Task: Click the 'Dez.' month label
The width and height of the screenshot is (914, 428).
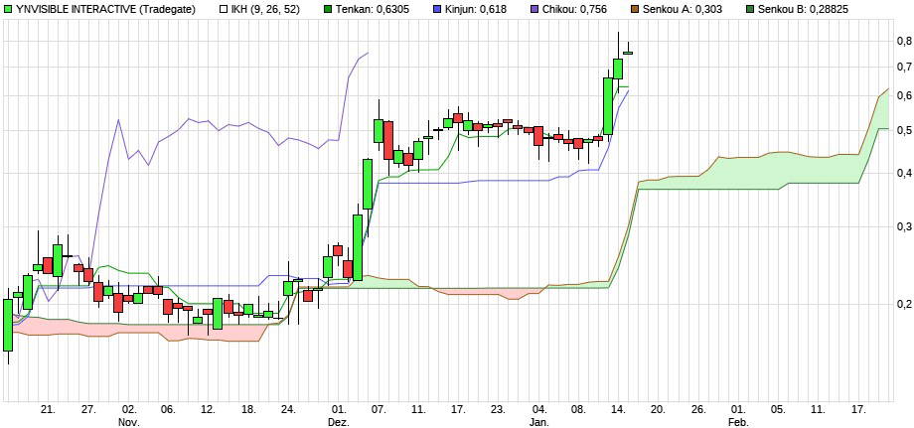Action: pyautogui.click(x=339, y=422)
